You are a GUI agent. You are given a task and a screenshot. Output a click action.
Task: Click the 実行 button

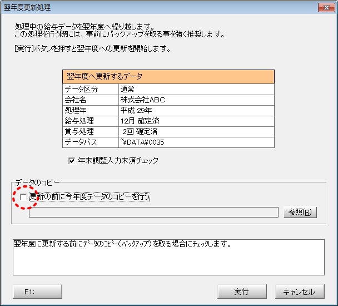point(242,292)
